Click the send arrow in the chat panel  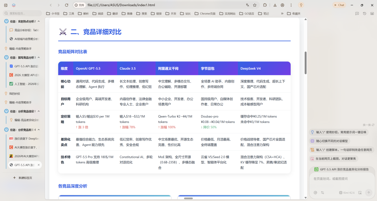pyautogui.click(x=369, y=192)
